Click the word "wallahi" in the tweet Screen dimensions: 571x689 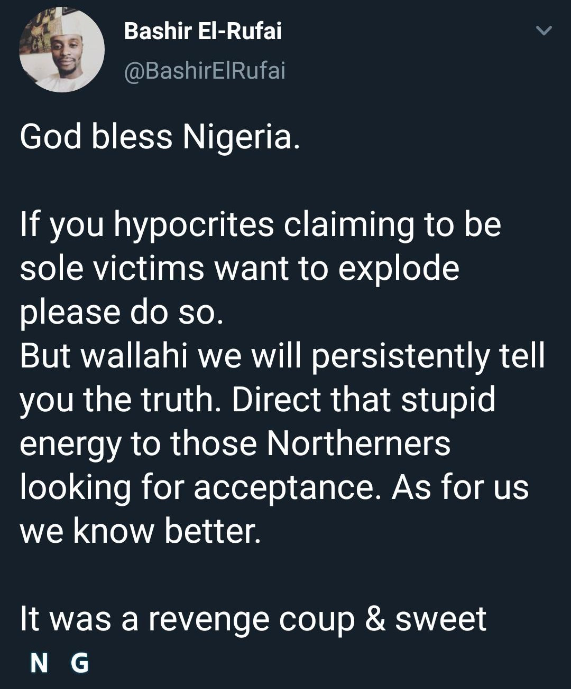pyautogui.click(x=135, y=355)
